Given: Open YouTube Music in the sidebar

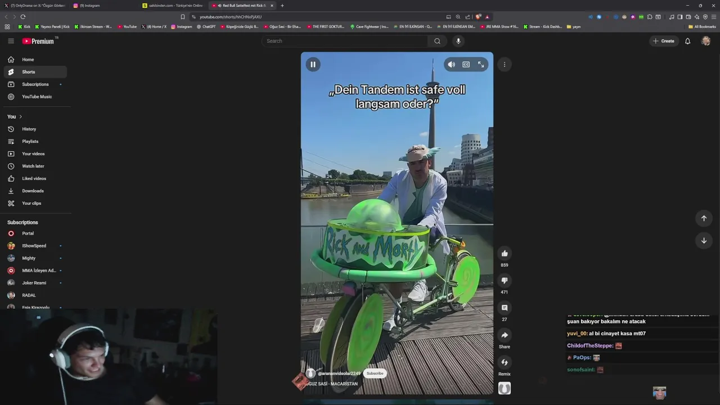Looking at the screenshot, I should coord(35,97).
